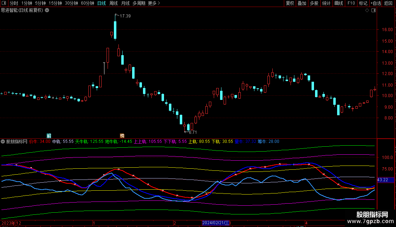Click the orange 榜 event marker
The height and width of the screenshot is (227, 396).
(x=122, y=136)
